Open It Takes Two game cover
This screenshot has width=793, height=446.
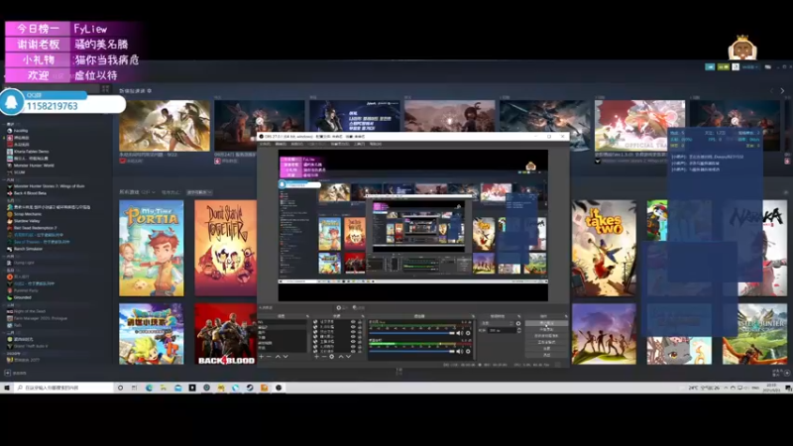point(605,249)
